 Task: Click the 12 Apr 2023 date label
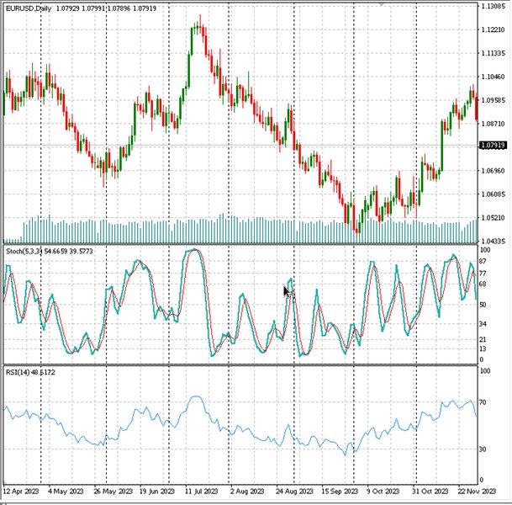click(x=21, y=492)
